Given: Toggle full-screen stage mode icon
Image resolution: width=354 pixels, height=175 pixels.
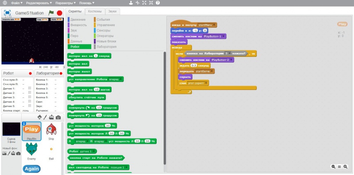Looking at the screenshot, I should pos(7,13).
